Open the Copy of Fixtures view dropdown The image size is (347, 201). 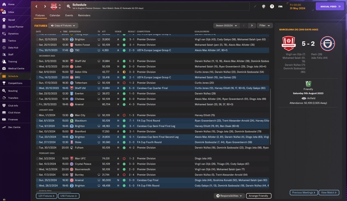pos(63,25)
